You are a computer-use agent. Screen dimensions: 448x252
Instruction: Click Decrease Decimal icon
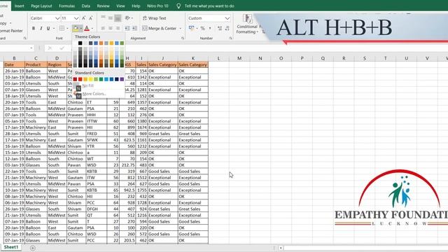click(227, 28)
